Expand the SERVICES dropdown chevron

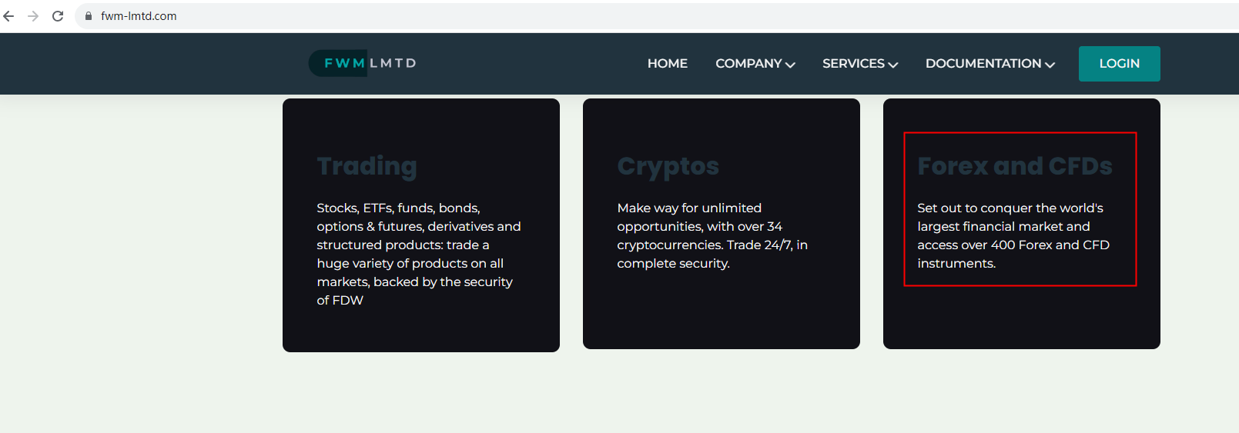(x=893, y=65)
